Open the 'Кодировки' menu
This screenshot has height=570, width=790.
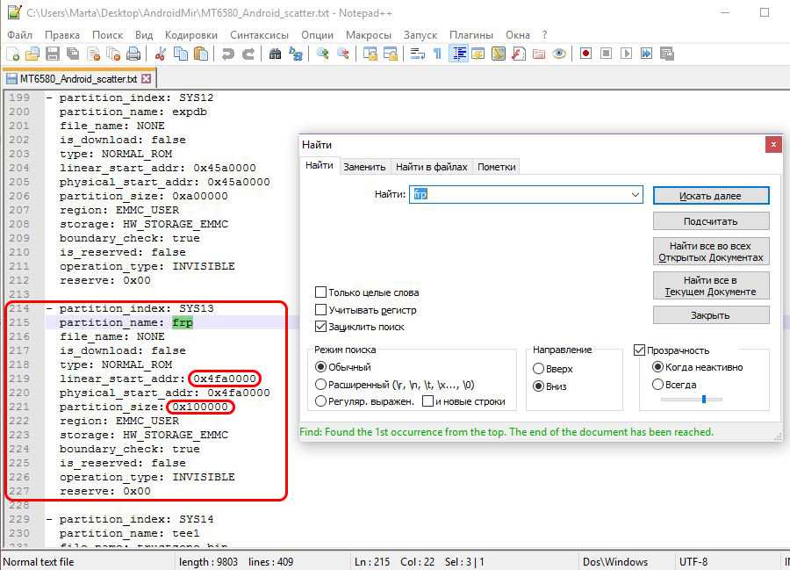pos(190,34)
